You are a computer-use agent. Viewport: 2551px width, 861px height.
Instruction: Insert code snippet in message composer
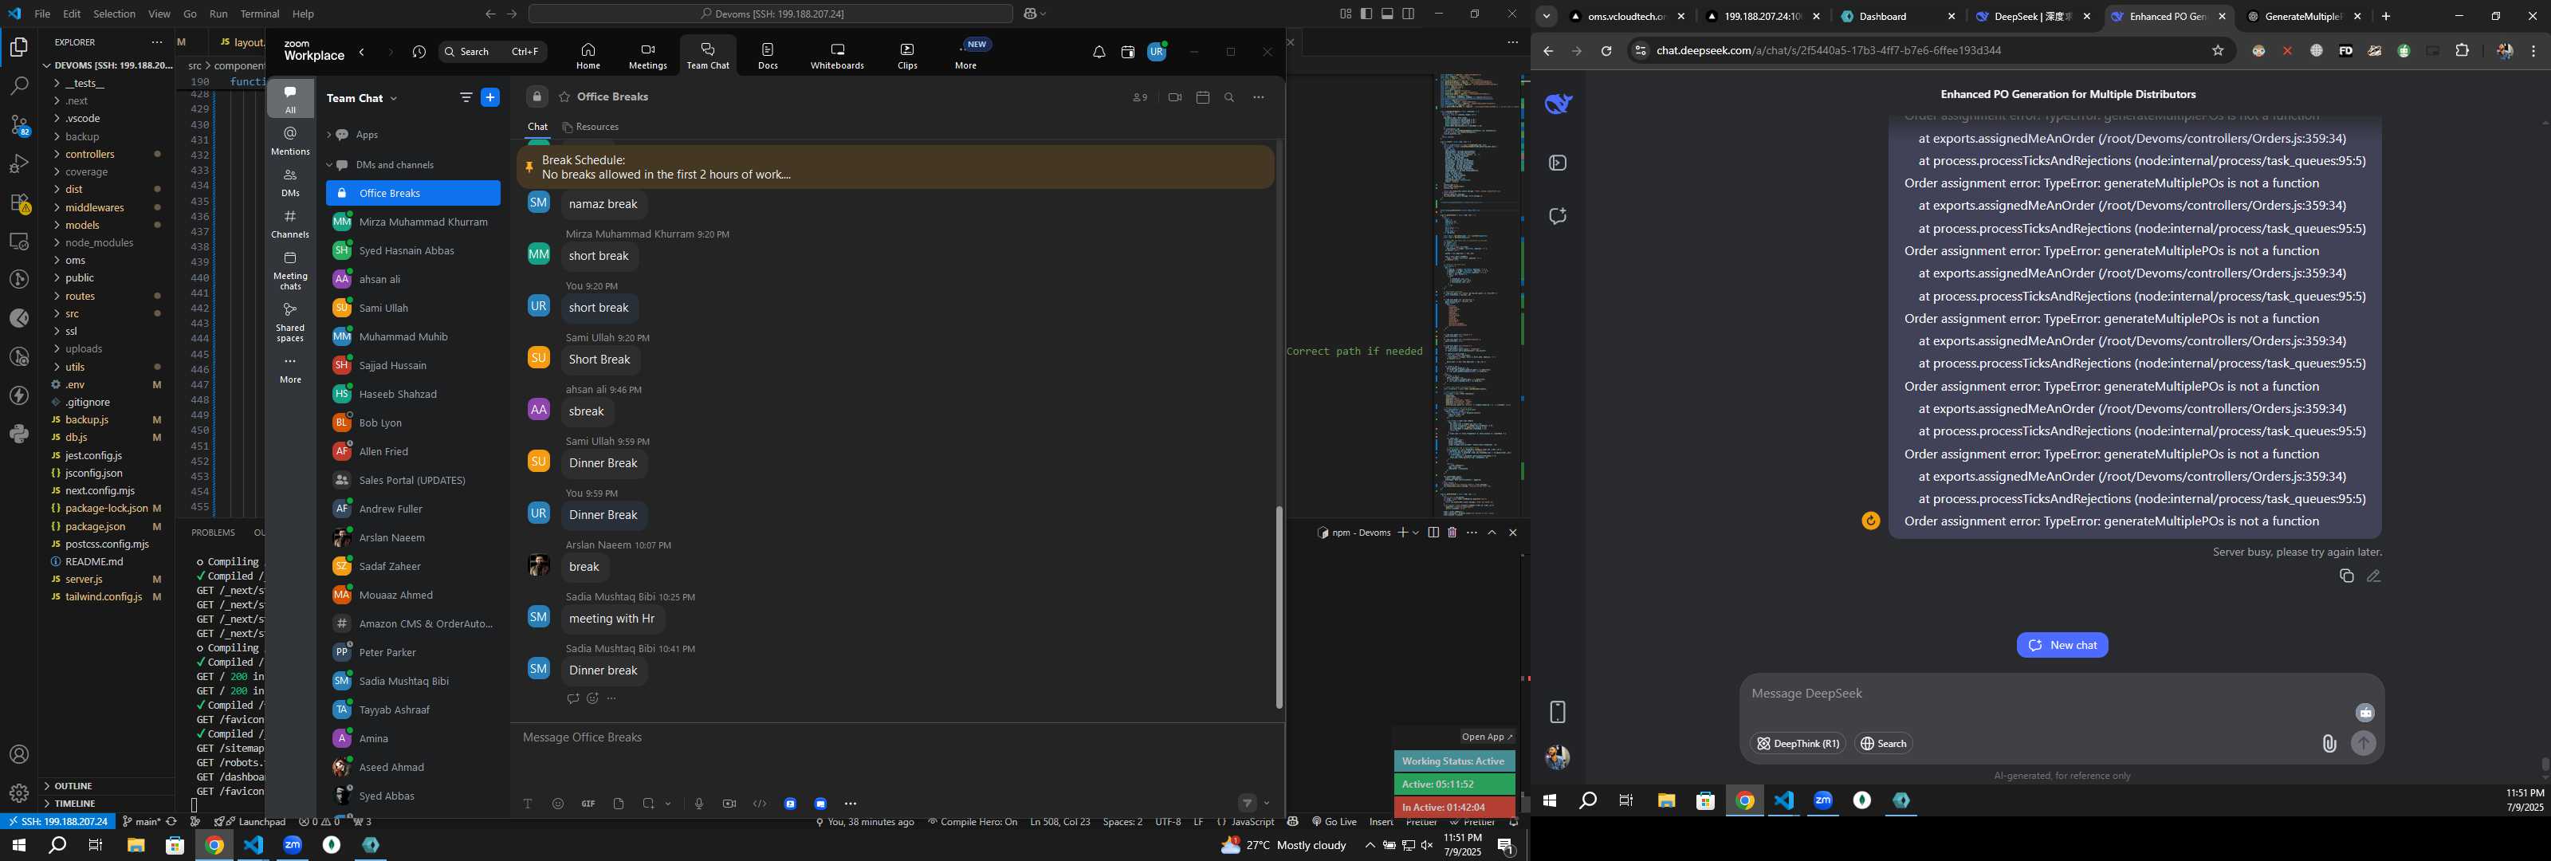click(760, 804)
